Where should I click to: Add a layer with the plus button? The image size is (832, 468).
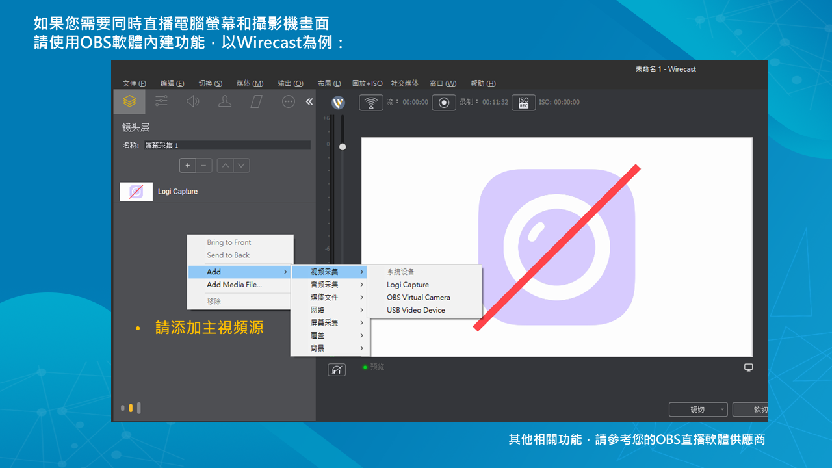(x=188, y=165)
